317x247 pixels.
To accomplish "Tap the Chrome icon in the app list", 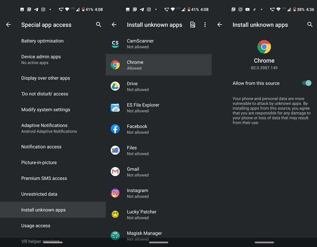I will pos(115,65).
